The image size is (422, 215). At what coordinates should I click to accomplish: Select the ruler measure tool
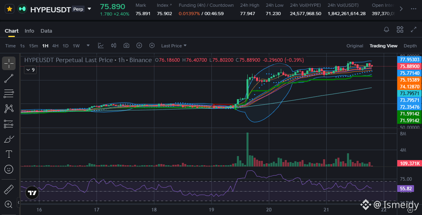[x=9, y=189]
